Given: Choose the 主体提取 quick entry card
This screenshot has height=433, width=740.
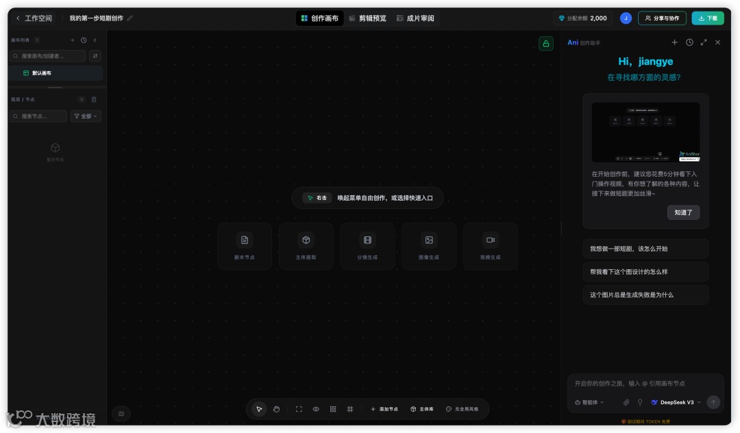Looking at the screenshot, I should pos(306,246).
